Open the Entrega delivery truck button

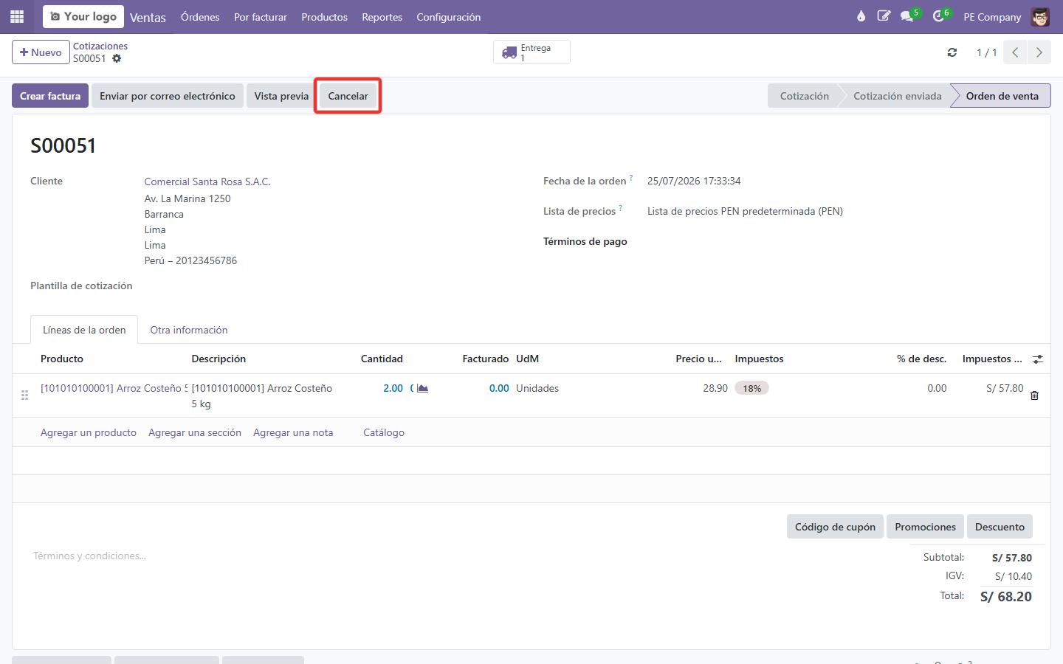point(531,52)
